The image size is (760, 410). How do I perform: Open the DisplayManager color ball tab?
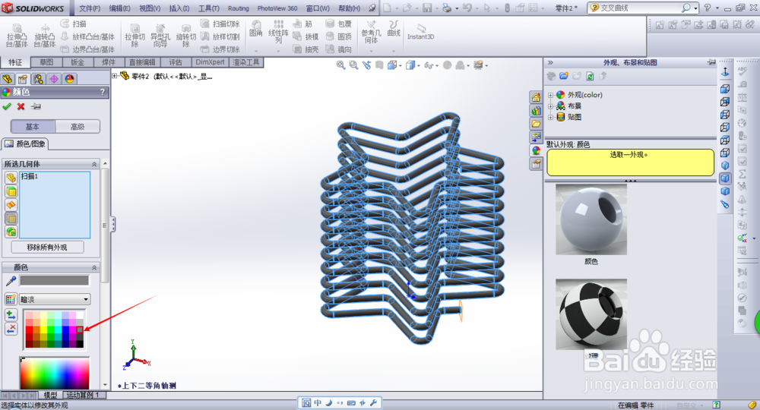tap(69, 79)
